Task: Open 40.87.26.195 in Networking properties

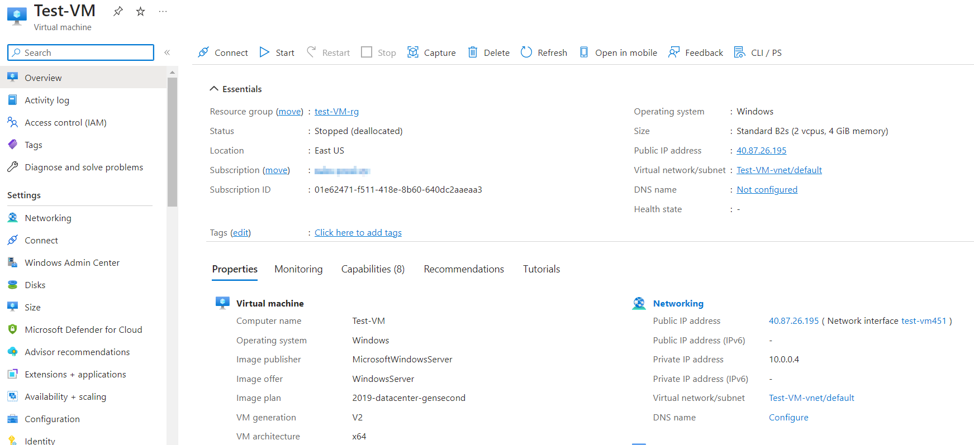Action: click(794, 321)
